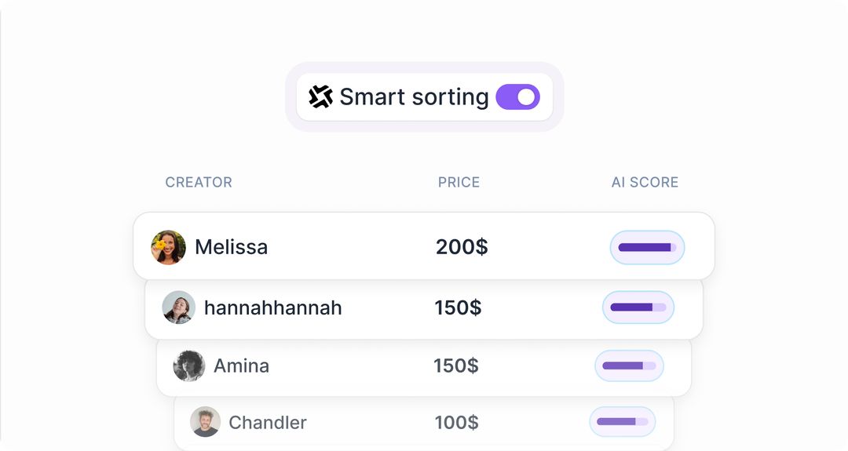Viewport: 848px width, 451px height.
Task: Click Chandler's AI score bar
Action: coord(622,422)
